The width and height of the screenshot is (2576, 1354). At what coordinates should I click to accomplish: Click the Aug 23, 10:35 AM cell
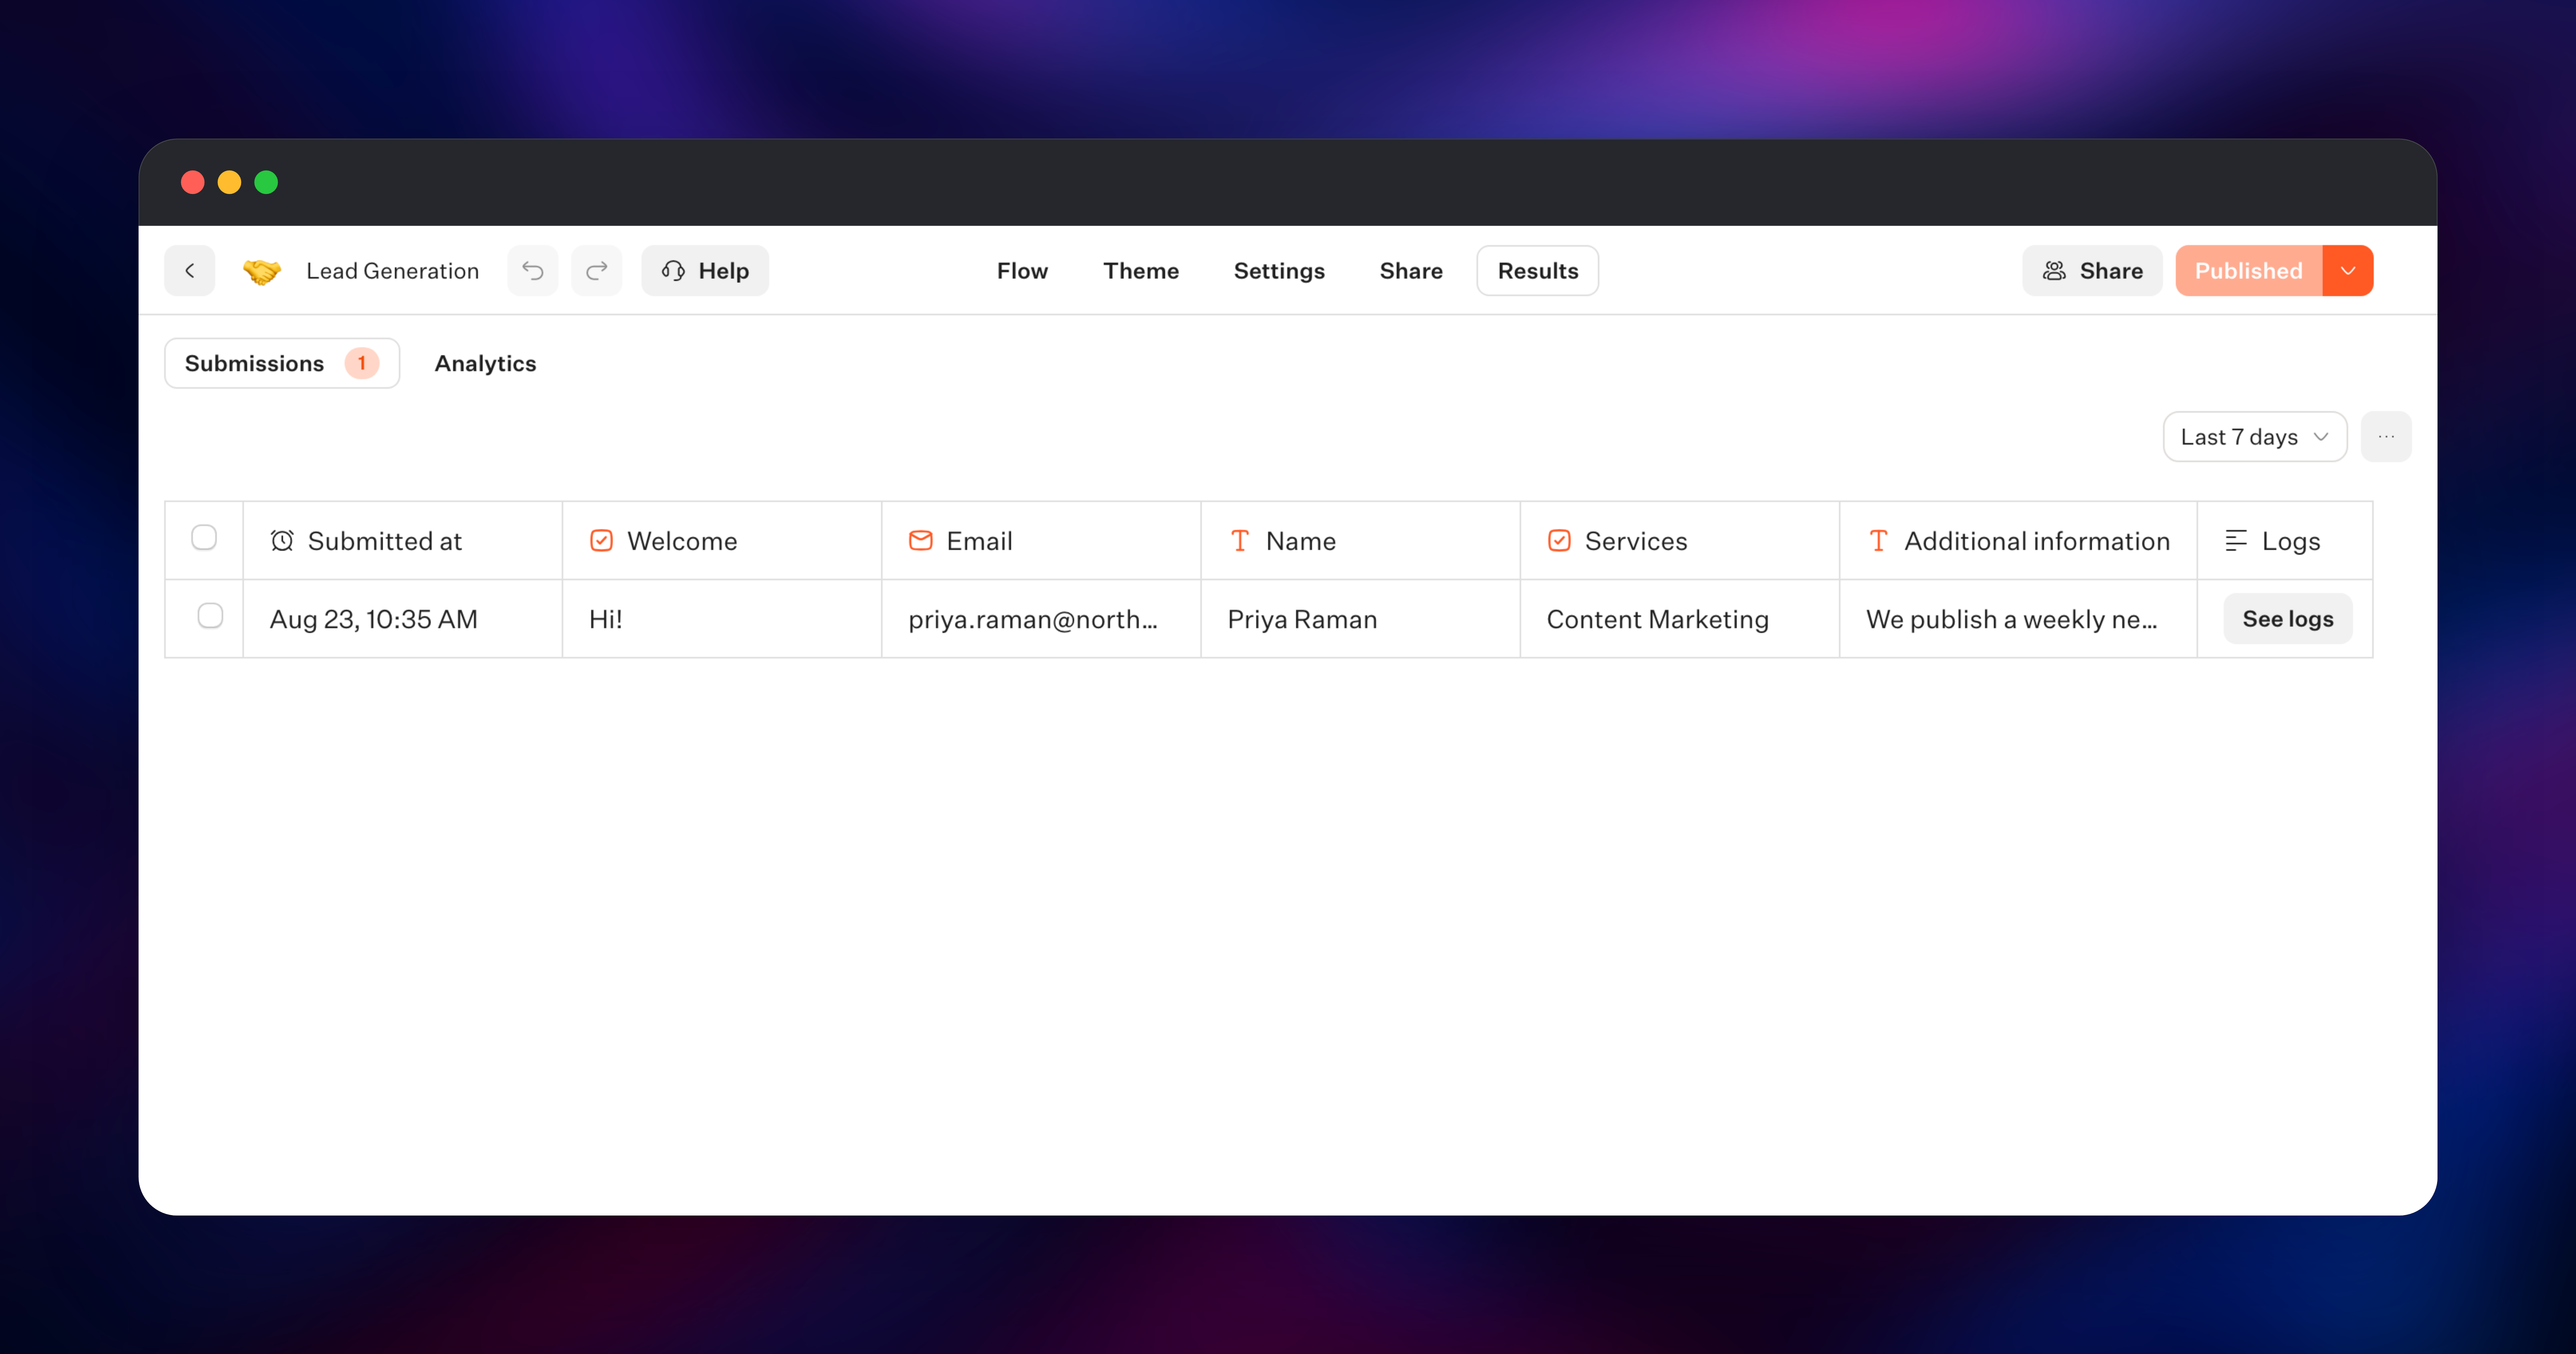point(403,619)
